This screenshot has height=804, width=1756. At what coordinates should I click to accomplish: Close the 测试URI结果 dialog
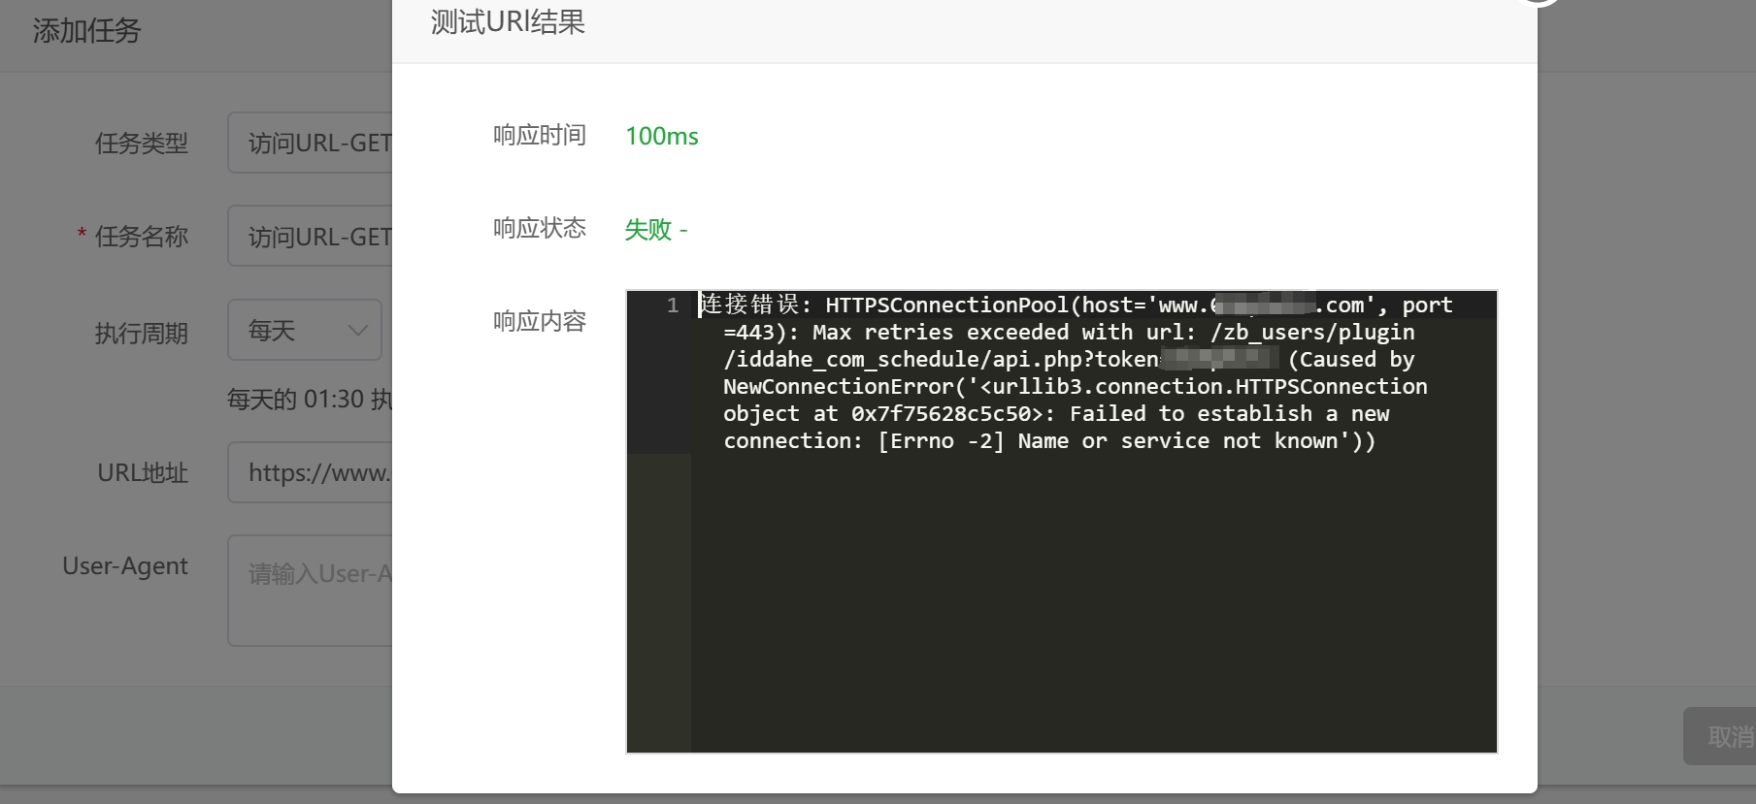point(1538,2)
